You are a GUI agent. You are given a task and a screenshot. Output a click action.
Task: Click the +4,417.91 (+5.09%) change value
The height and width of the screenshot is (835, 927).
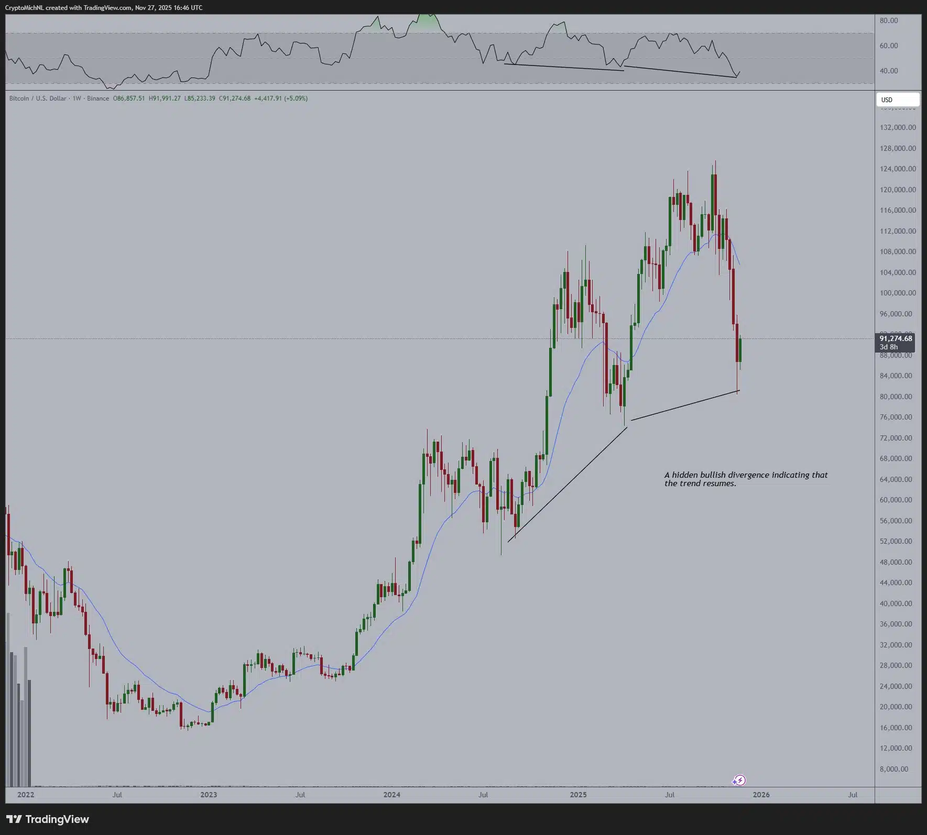tap(281, 98)
